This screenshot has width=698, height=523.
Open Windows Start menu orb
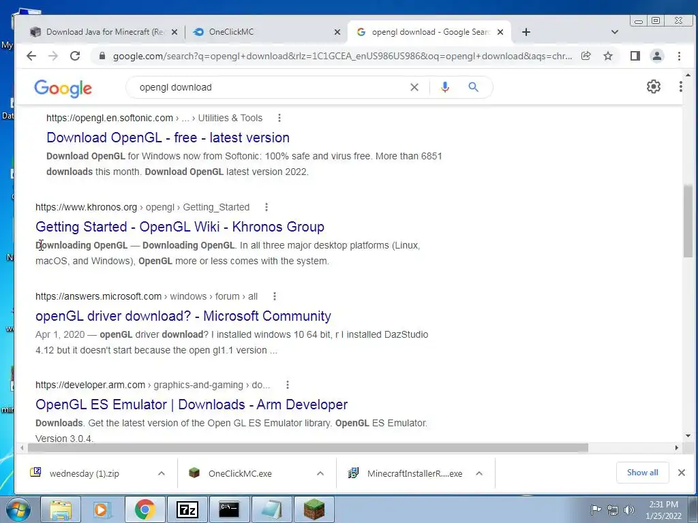pos(18,509)
